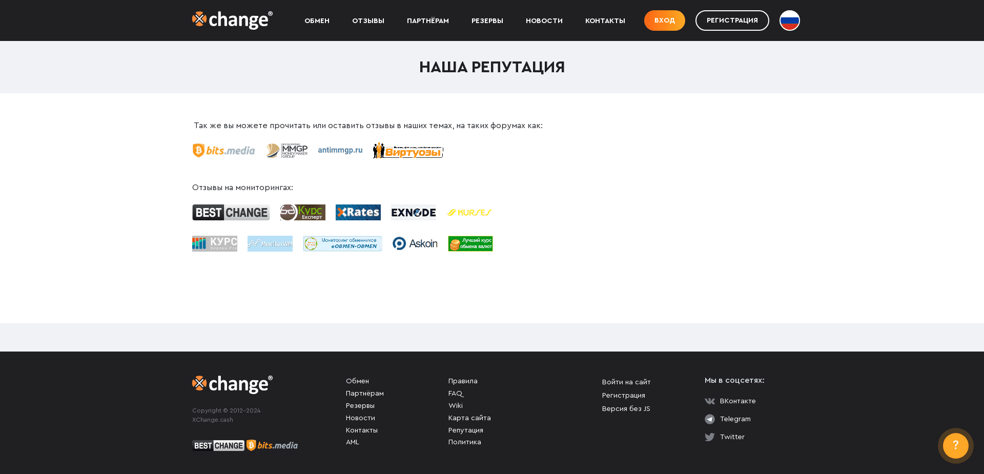Click the XRates monitoring badge
The height and width of the screenshot is (474, 984).
pos(358,212)
